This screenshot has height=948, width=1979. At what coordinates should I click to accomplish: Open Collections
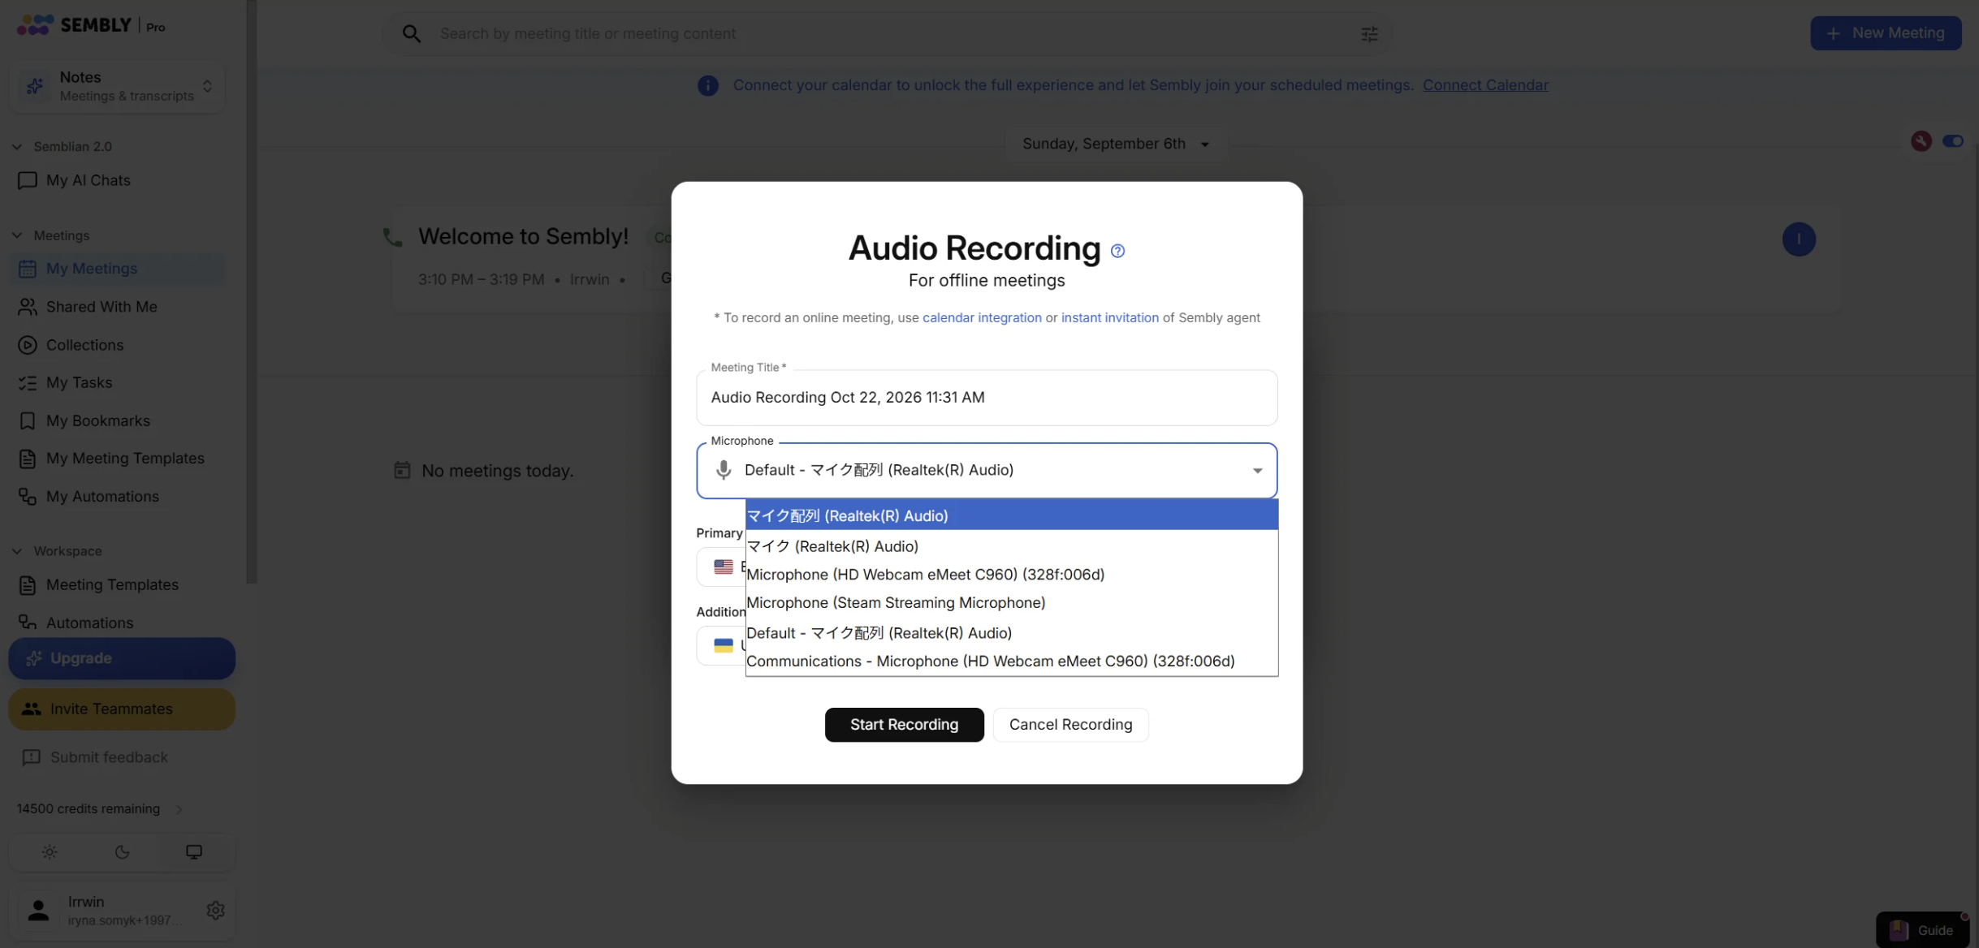pyautogui.click(x=84, y=345)
